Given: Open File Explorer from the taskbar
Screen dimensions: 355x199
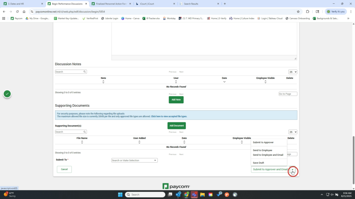Looking at the screenshot, I should tap(202, 195).
